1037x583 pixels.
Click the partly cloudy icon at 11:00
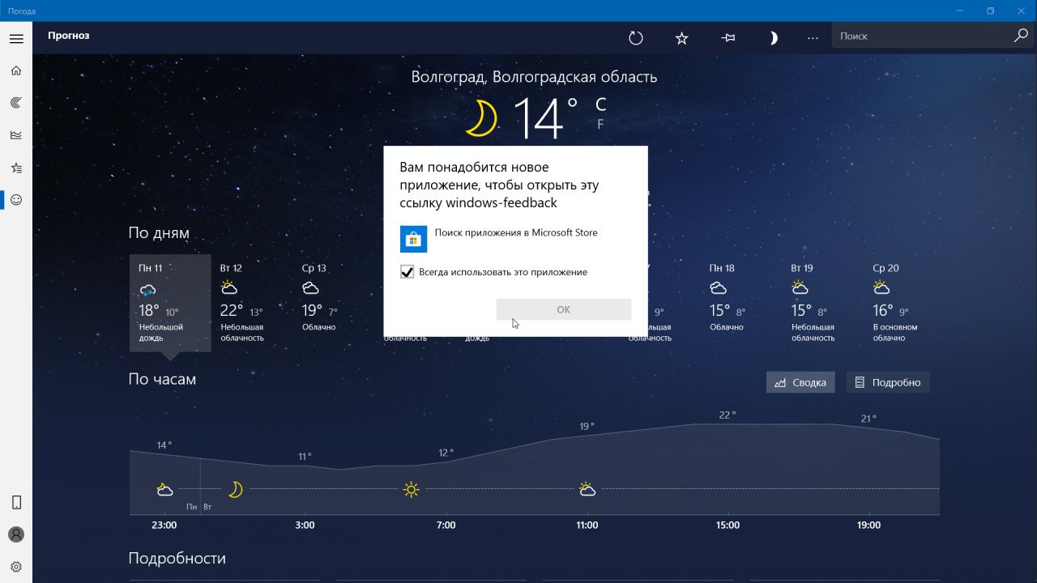[x=587, y=489]
